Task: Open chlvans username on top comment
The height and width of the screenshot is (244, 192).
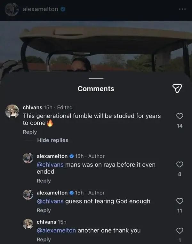Action: (x=32, y=107)
